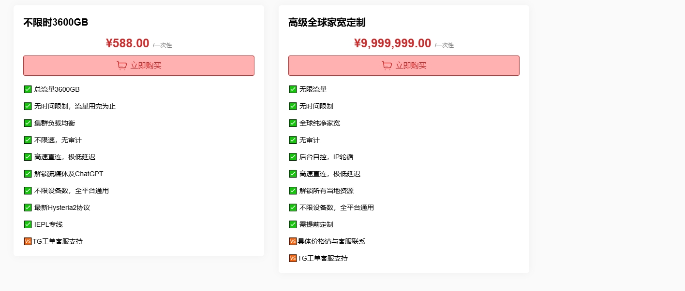Click VS icon beside 具体价格请与客服联系
This screenshot has height=291, width=685.
[293, 241]
